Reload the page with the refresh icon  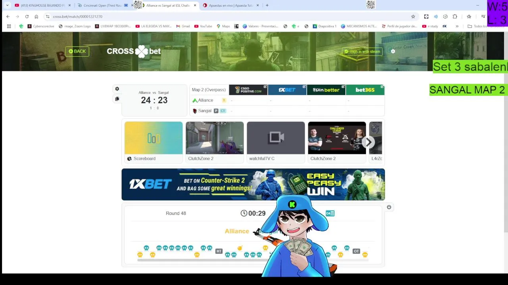[x=27, y=17]
